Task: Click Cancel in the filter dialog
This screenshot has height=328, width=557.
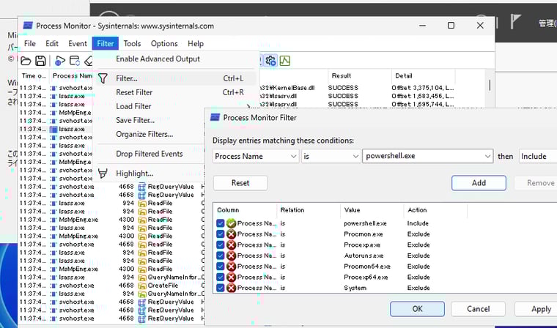Action: coord(478,309)
